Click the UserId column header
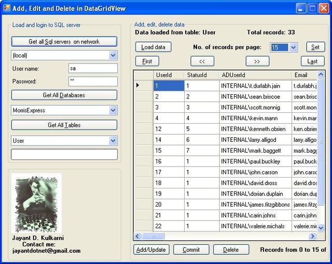This screenshot has width=332, height=264. pos(169,75)
